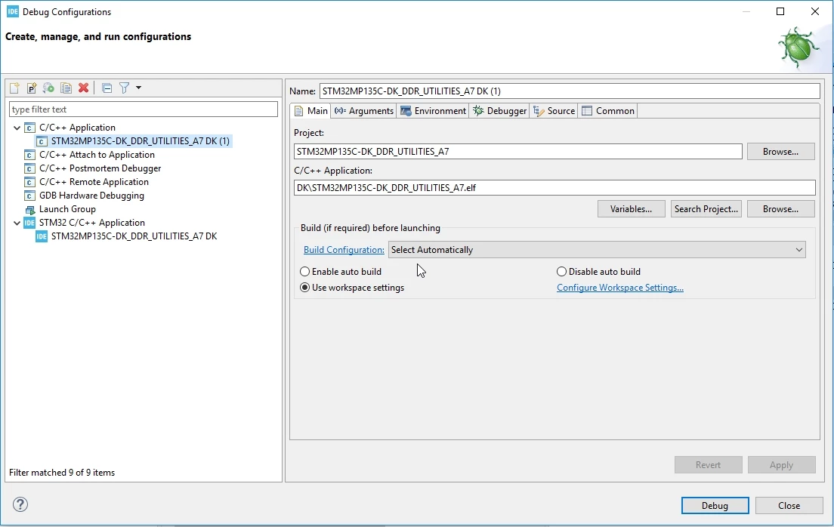Click the New launch configuration icon
The image size is (834, 527).
coord(14,88)
